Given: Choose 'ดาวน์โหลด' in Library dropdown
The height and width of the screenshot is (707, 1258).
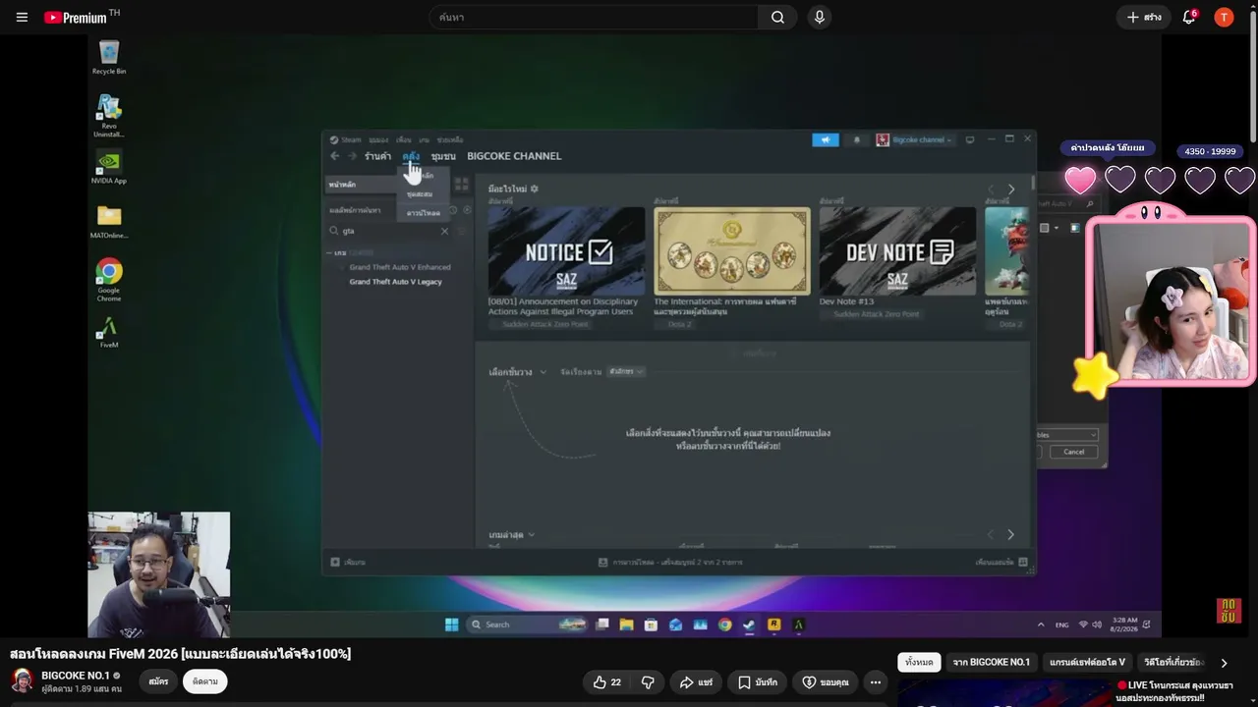Looking at the screenshot, I should (x=424, y=213).
